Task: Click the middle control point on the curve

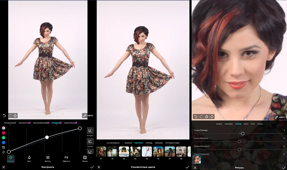Action: click(x=47, y=137)
